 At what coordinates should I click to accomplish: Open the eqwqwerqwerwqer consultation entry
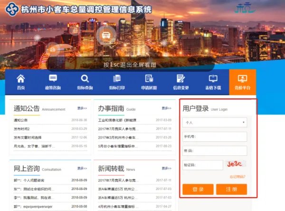(50, 206)
